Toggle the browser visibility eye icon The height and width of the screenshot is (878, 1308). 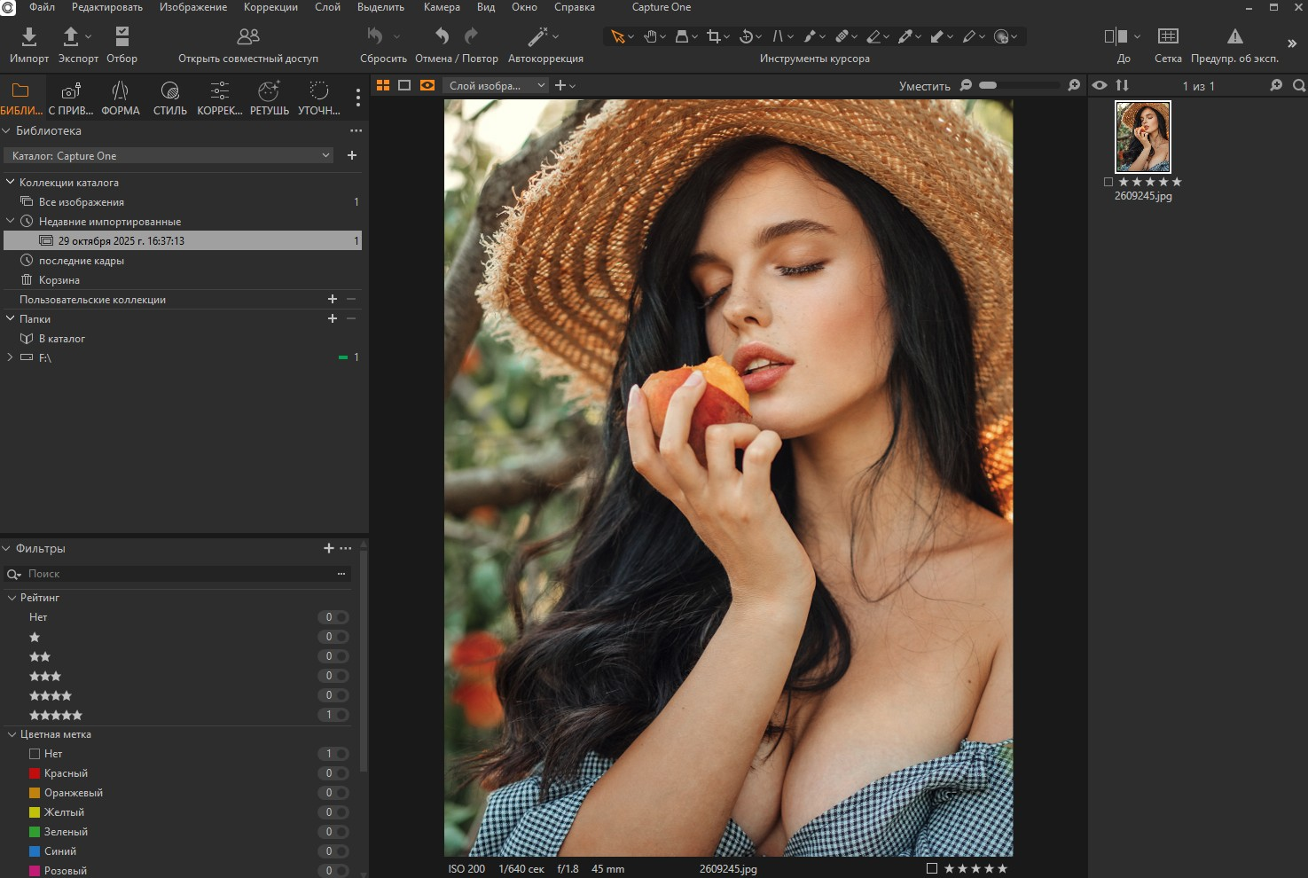(x=1100, y=85)
